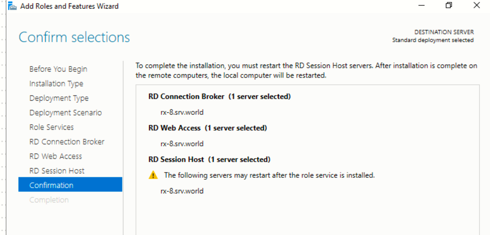Click the yellow warning icon
Image resolution: width=490 pixels, height=235 pixels.
153,175
